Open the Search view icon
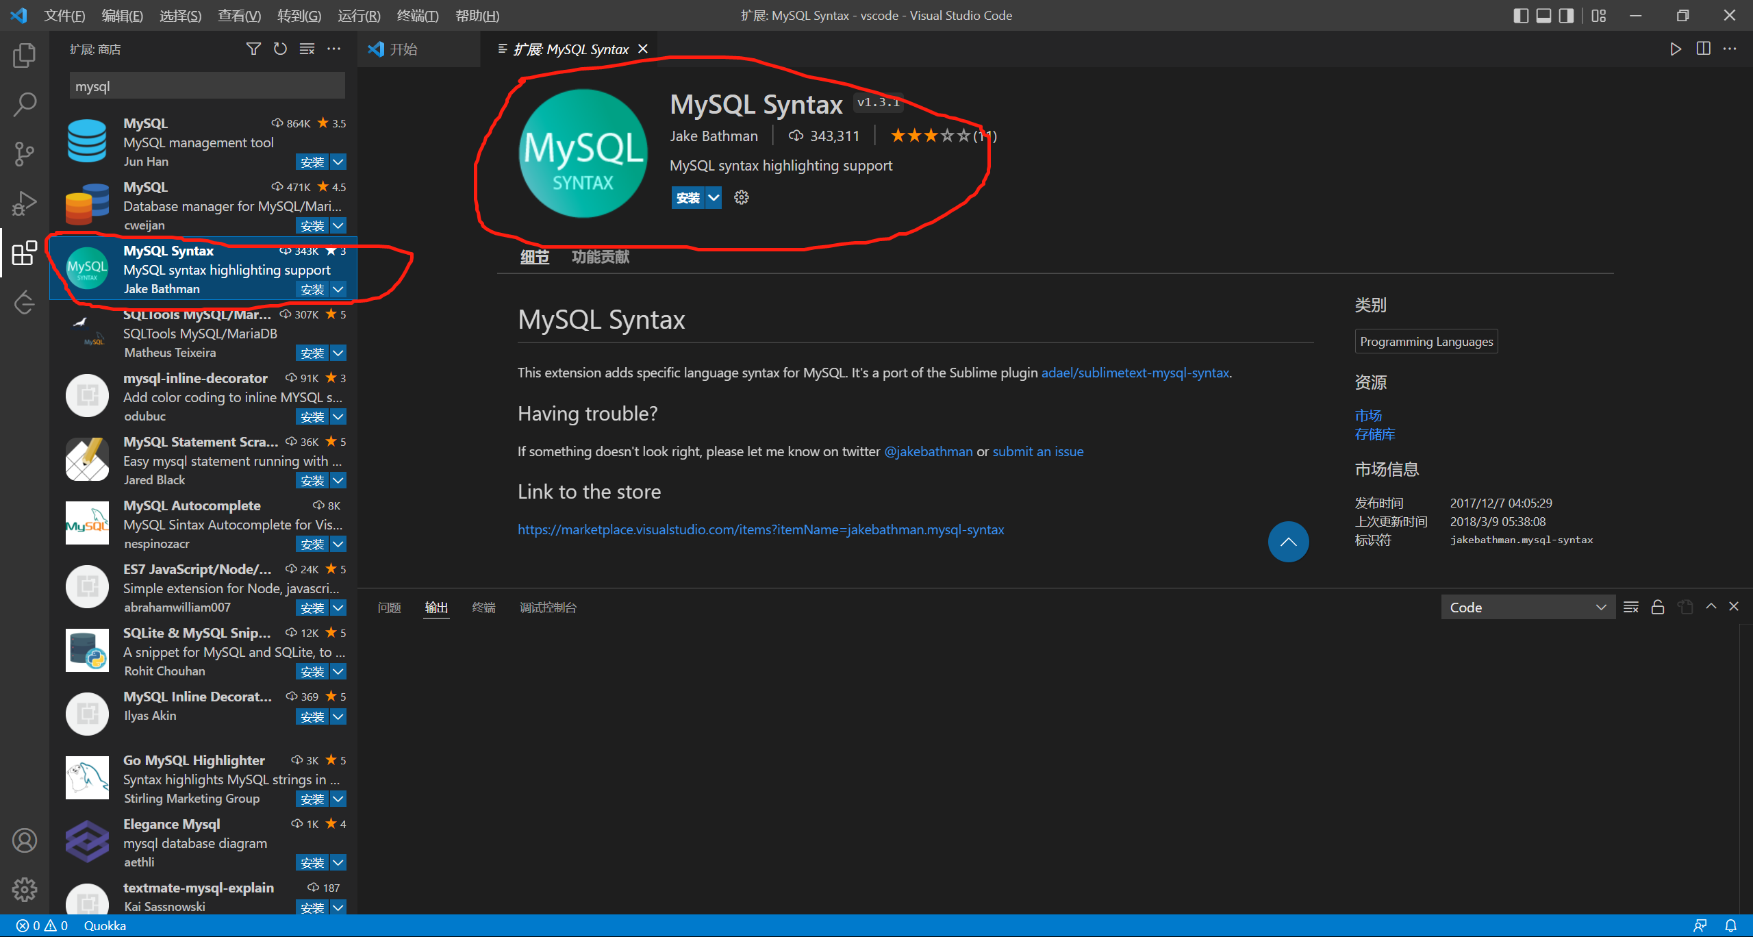The image size is (1753, 937). pyautogui.click(x=24, y=104)
